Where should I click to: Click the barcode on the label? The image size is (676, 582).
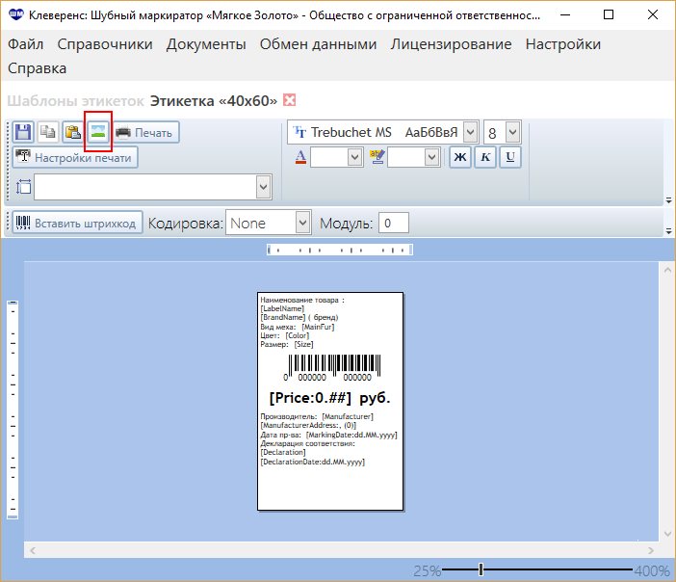[x=334, y=367]
